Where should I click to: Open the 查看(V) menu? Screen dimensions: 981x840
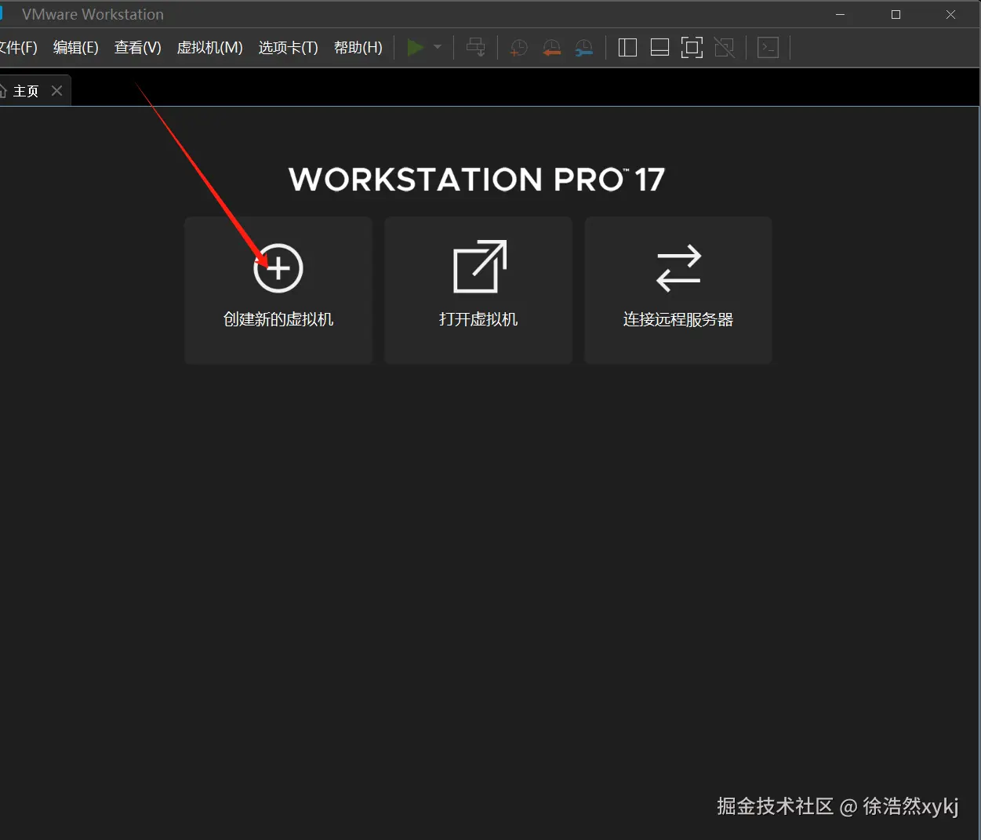pos(137,48)
